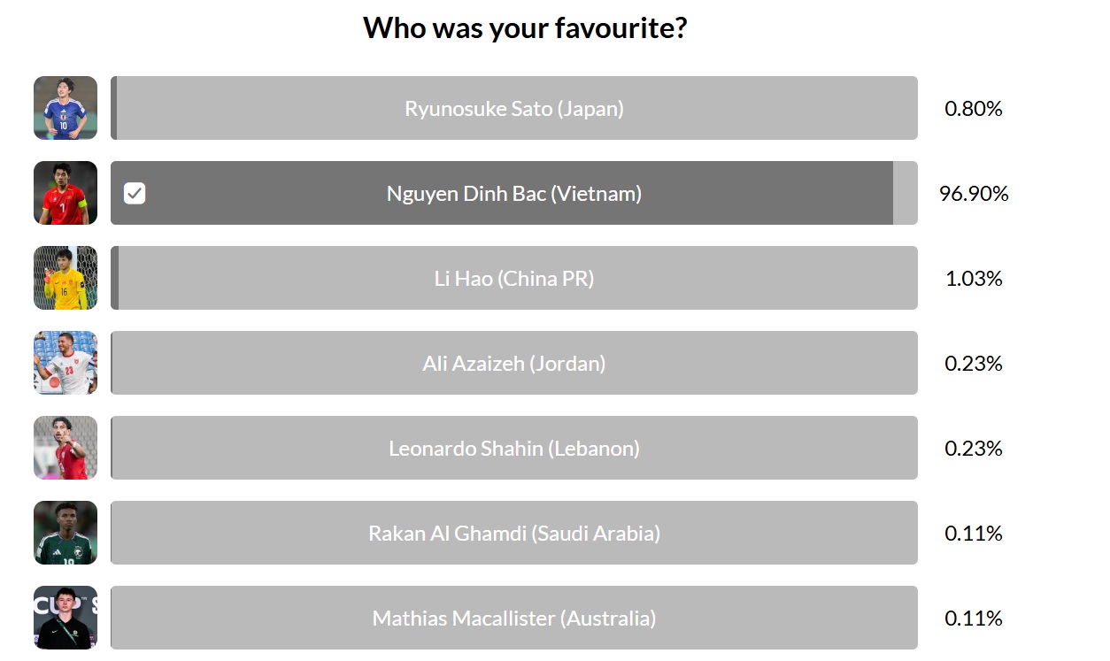Vote for Mathias Macallister (Australia)
The image size is (1110, 661).
[x=513, y=618]
